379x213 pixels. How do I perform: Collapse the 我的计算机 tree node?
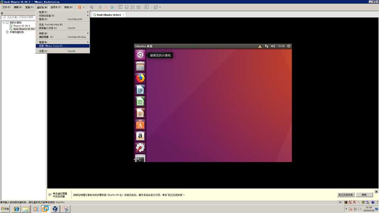(4, 22)
